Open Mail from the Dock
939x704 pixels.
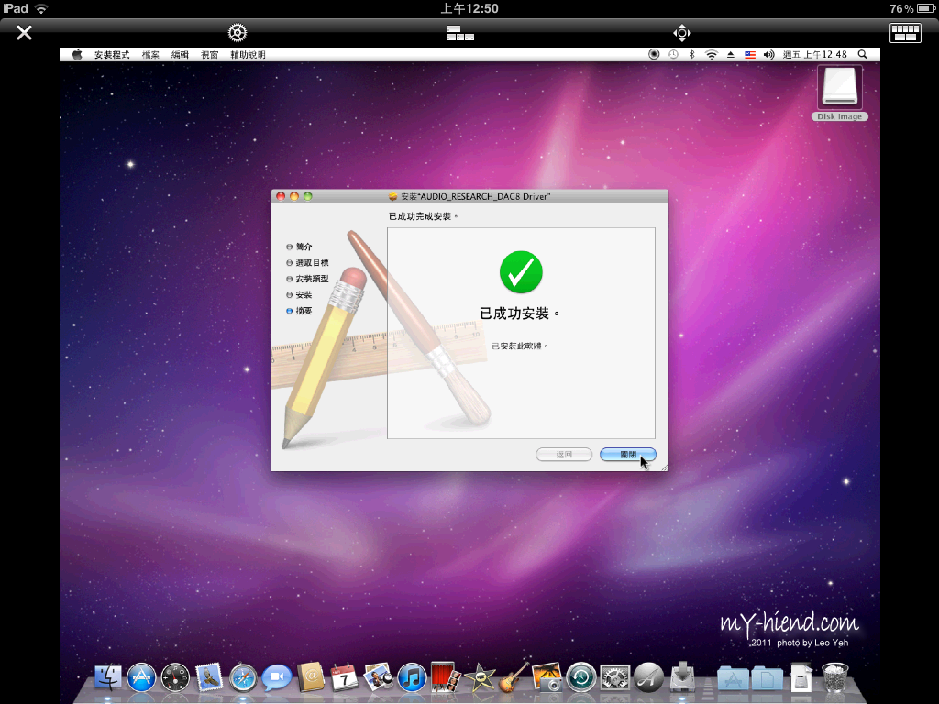209,677
